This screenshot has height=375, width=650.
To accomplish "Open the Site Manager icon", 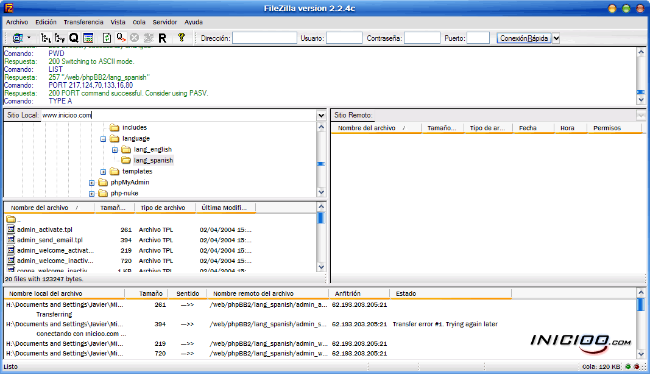I will tap(18, 38).
